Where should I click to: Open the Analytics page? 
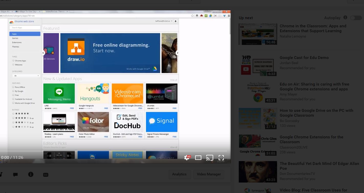[x=179, y=174]
